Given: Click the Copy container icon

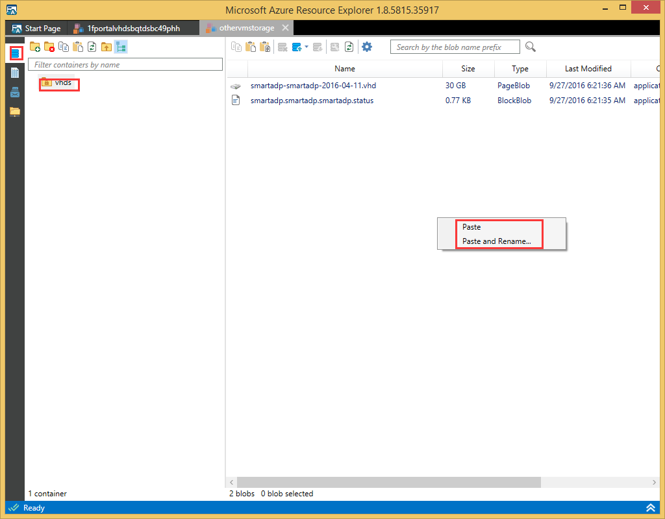Looking at the screenshot, I should [64, 47].
